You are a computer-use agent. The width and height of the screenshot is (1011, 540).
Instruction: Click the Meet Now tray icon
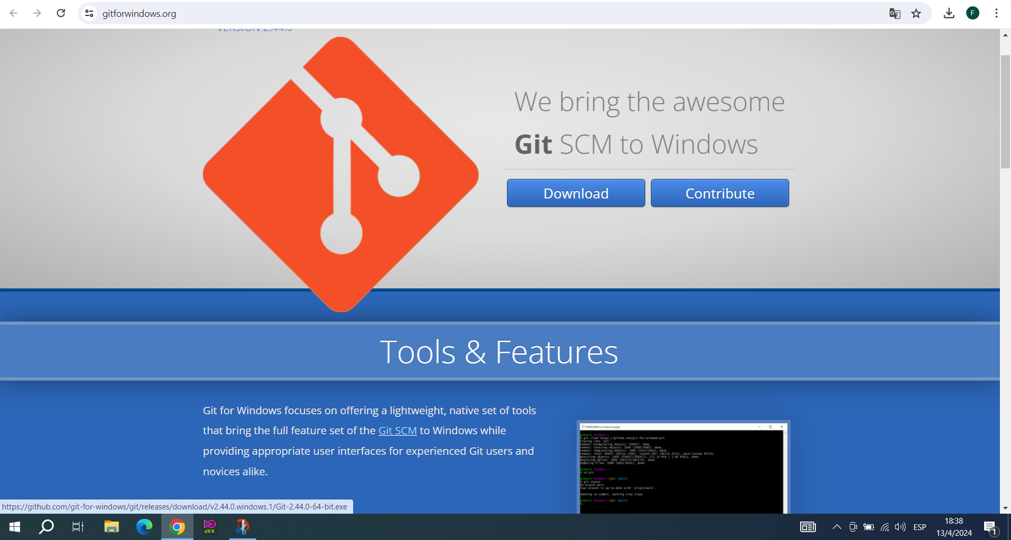tap(853, 527)
